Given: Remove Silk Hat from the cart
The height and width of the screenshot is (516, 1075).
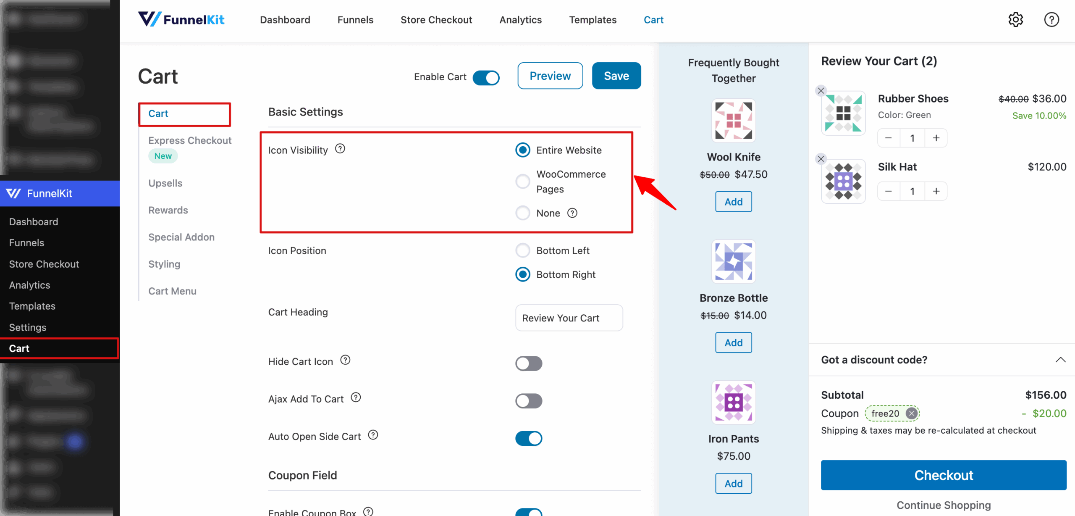Looking at the screenshot, I should click(821, 159).
